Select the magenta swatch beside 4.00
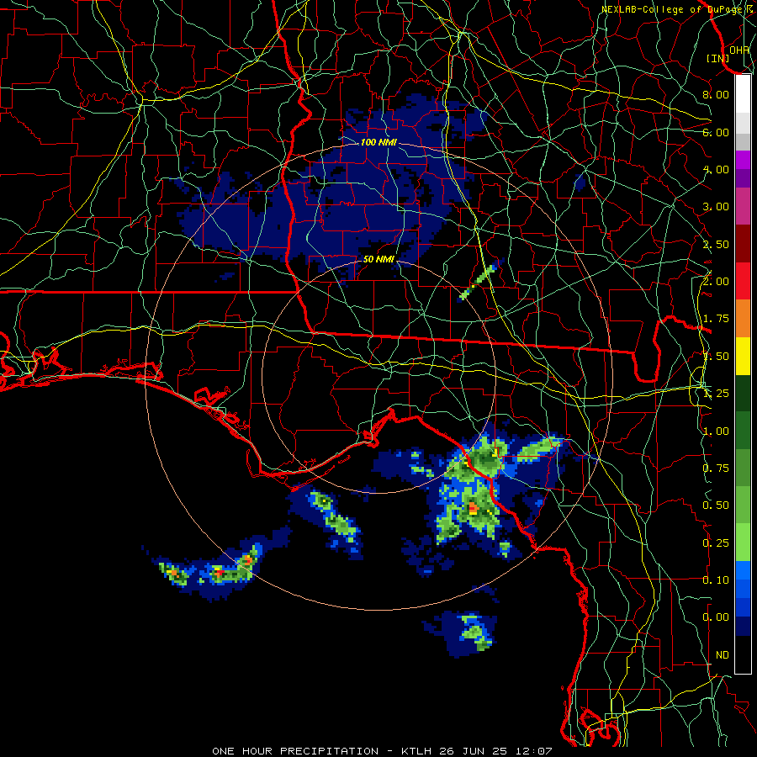This screenshot has width=757, height=757. click(743, 160)
